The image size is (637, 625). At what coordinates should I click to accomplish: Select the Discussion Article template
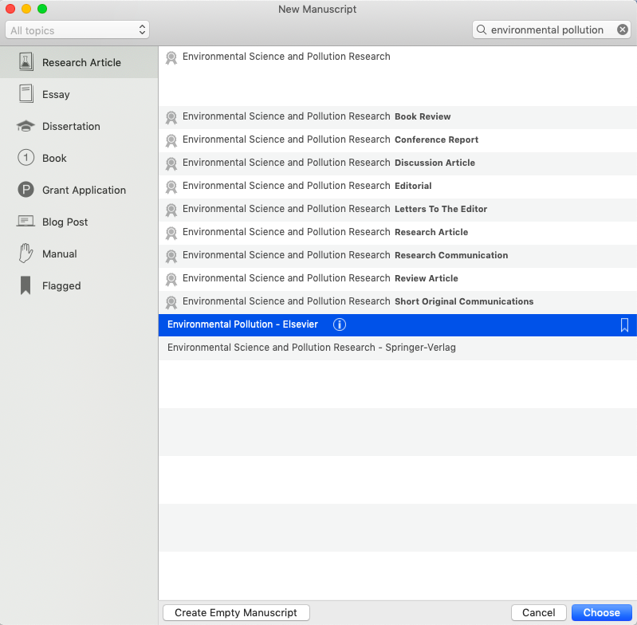coord(398,163)
